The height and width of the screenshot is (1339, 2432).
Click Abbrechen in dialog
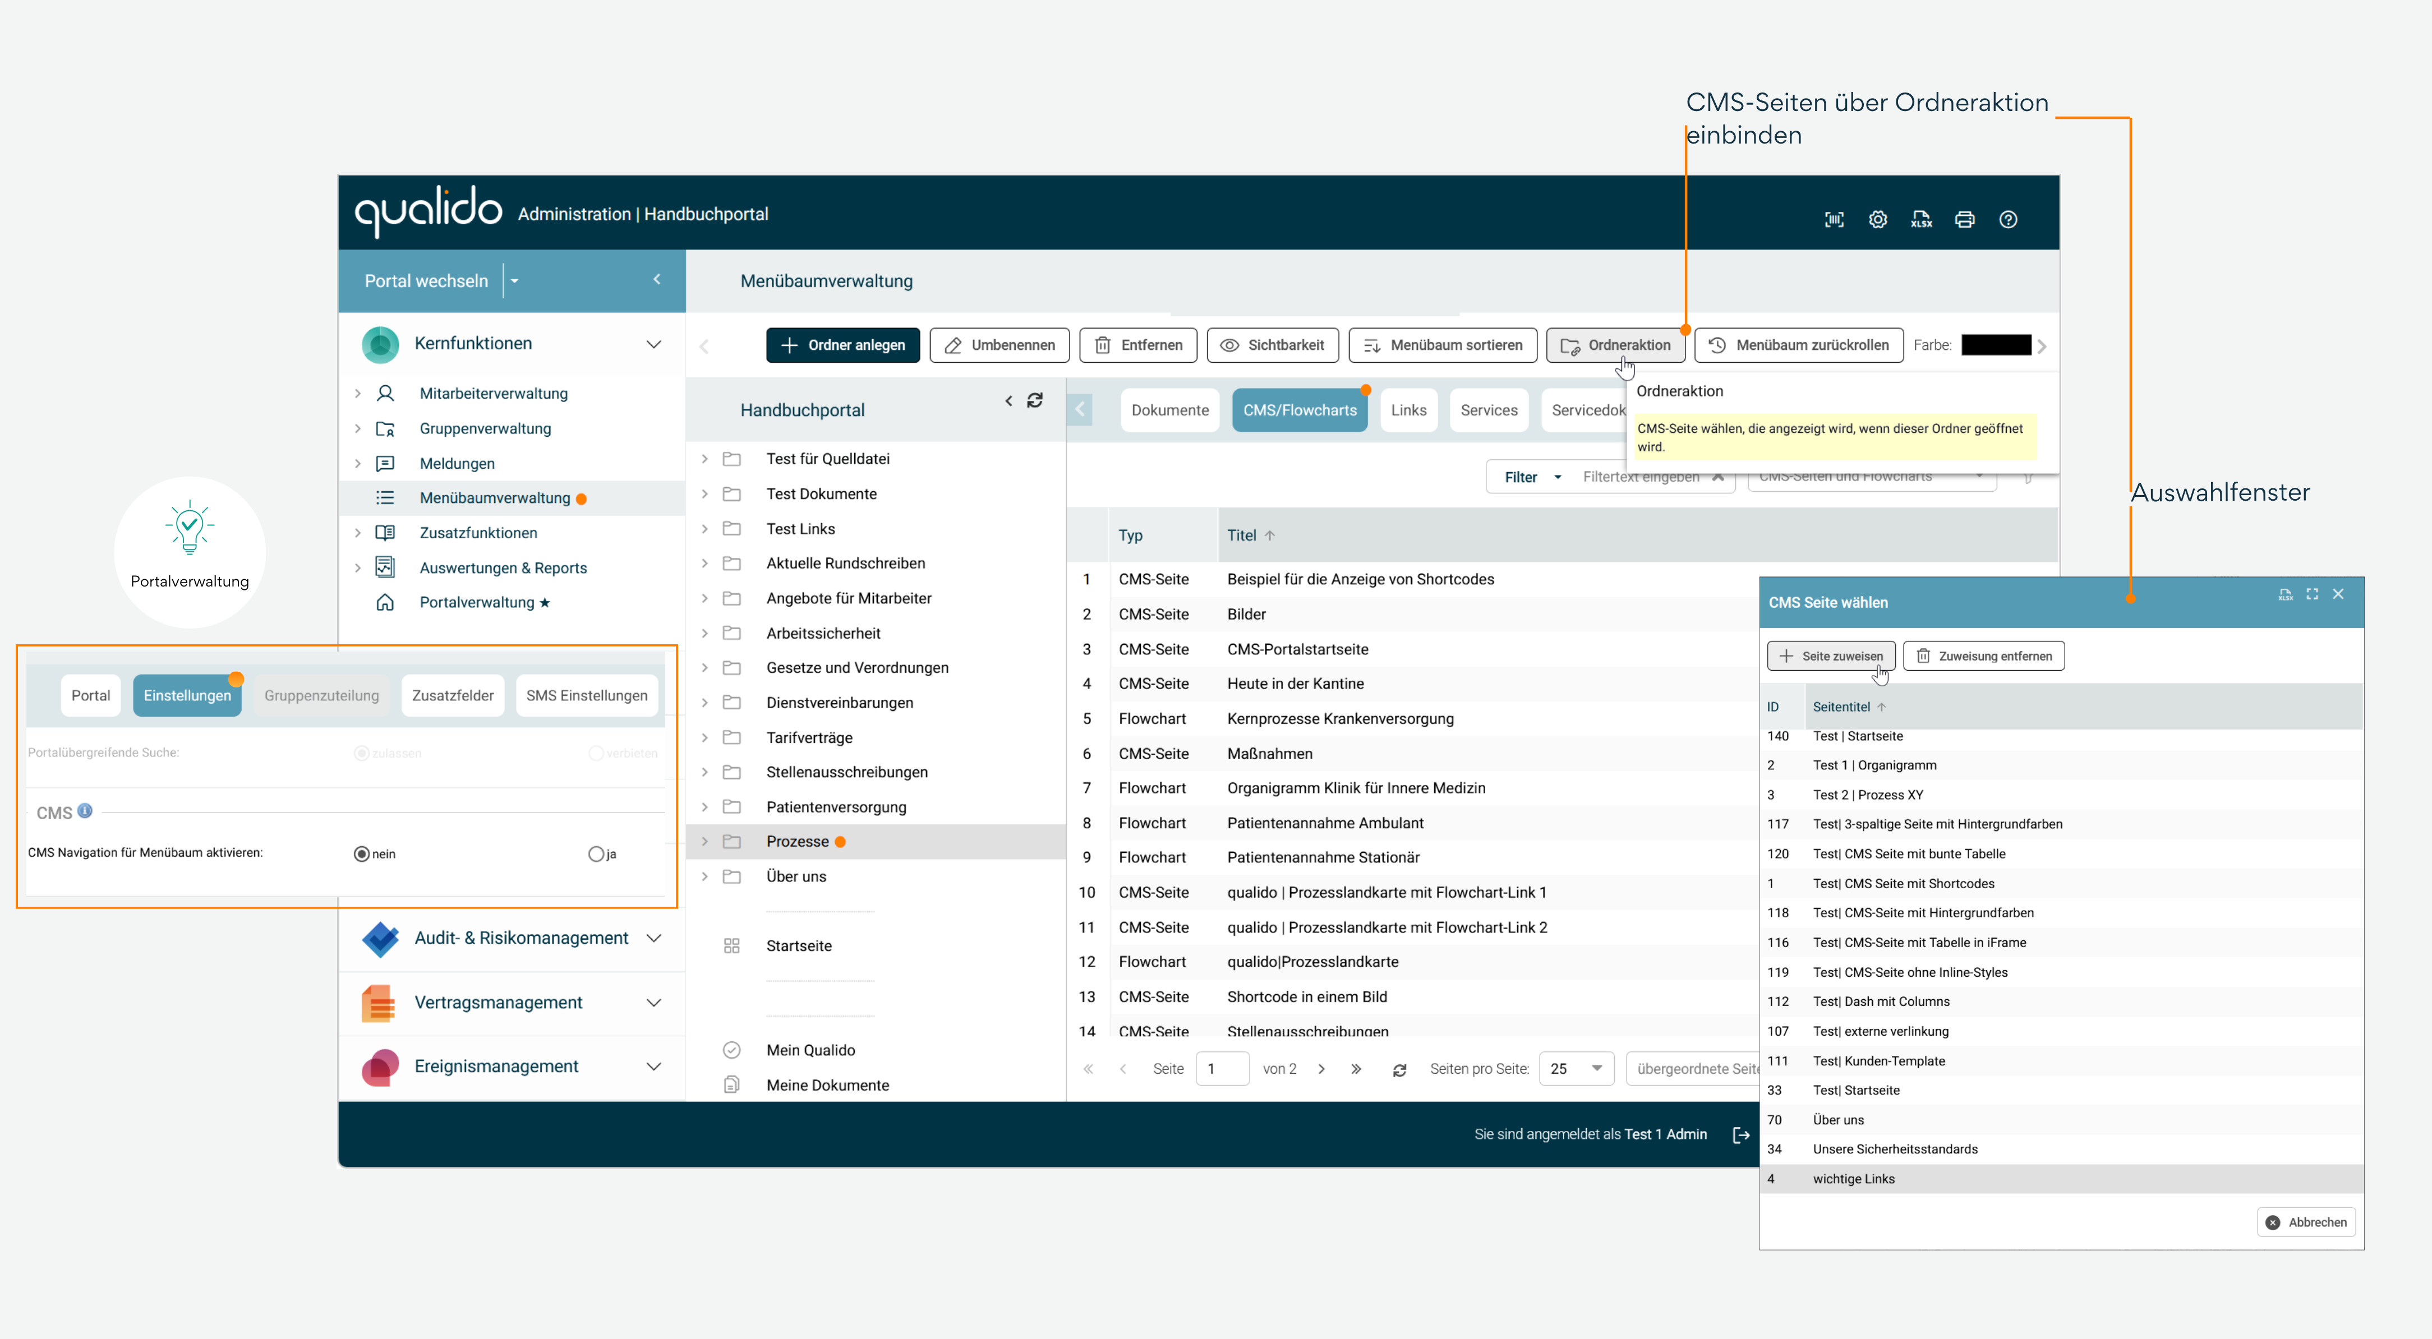(x=2305, y=1222)
